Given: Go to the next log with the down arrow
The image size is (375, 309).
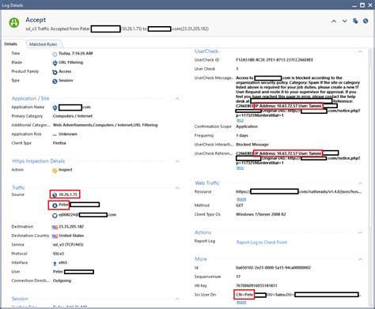Looking at the screenshot, I should pos(344,21).
